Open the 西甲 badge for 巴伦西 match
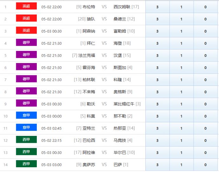The width and height of the screenshot is (219, 172). coord(26,139)
